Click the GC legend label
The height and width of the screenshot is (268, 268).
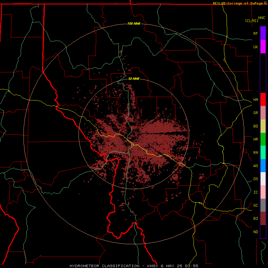click(x=255, y=205)
